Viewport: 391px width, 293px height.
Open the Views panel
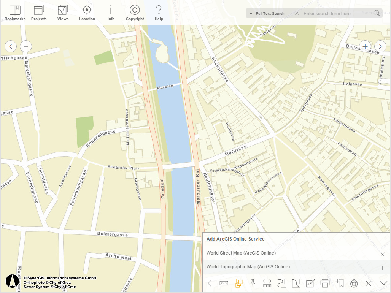point(62,13)
